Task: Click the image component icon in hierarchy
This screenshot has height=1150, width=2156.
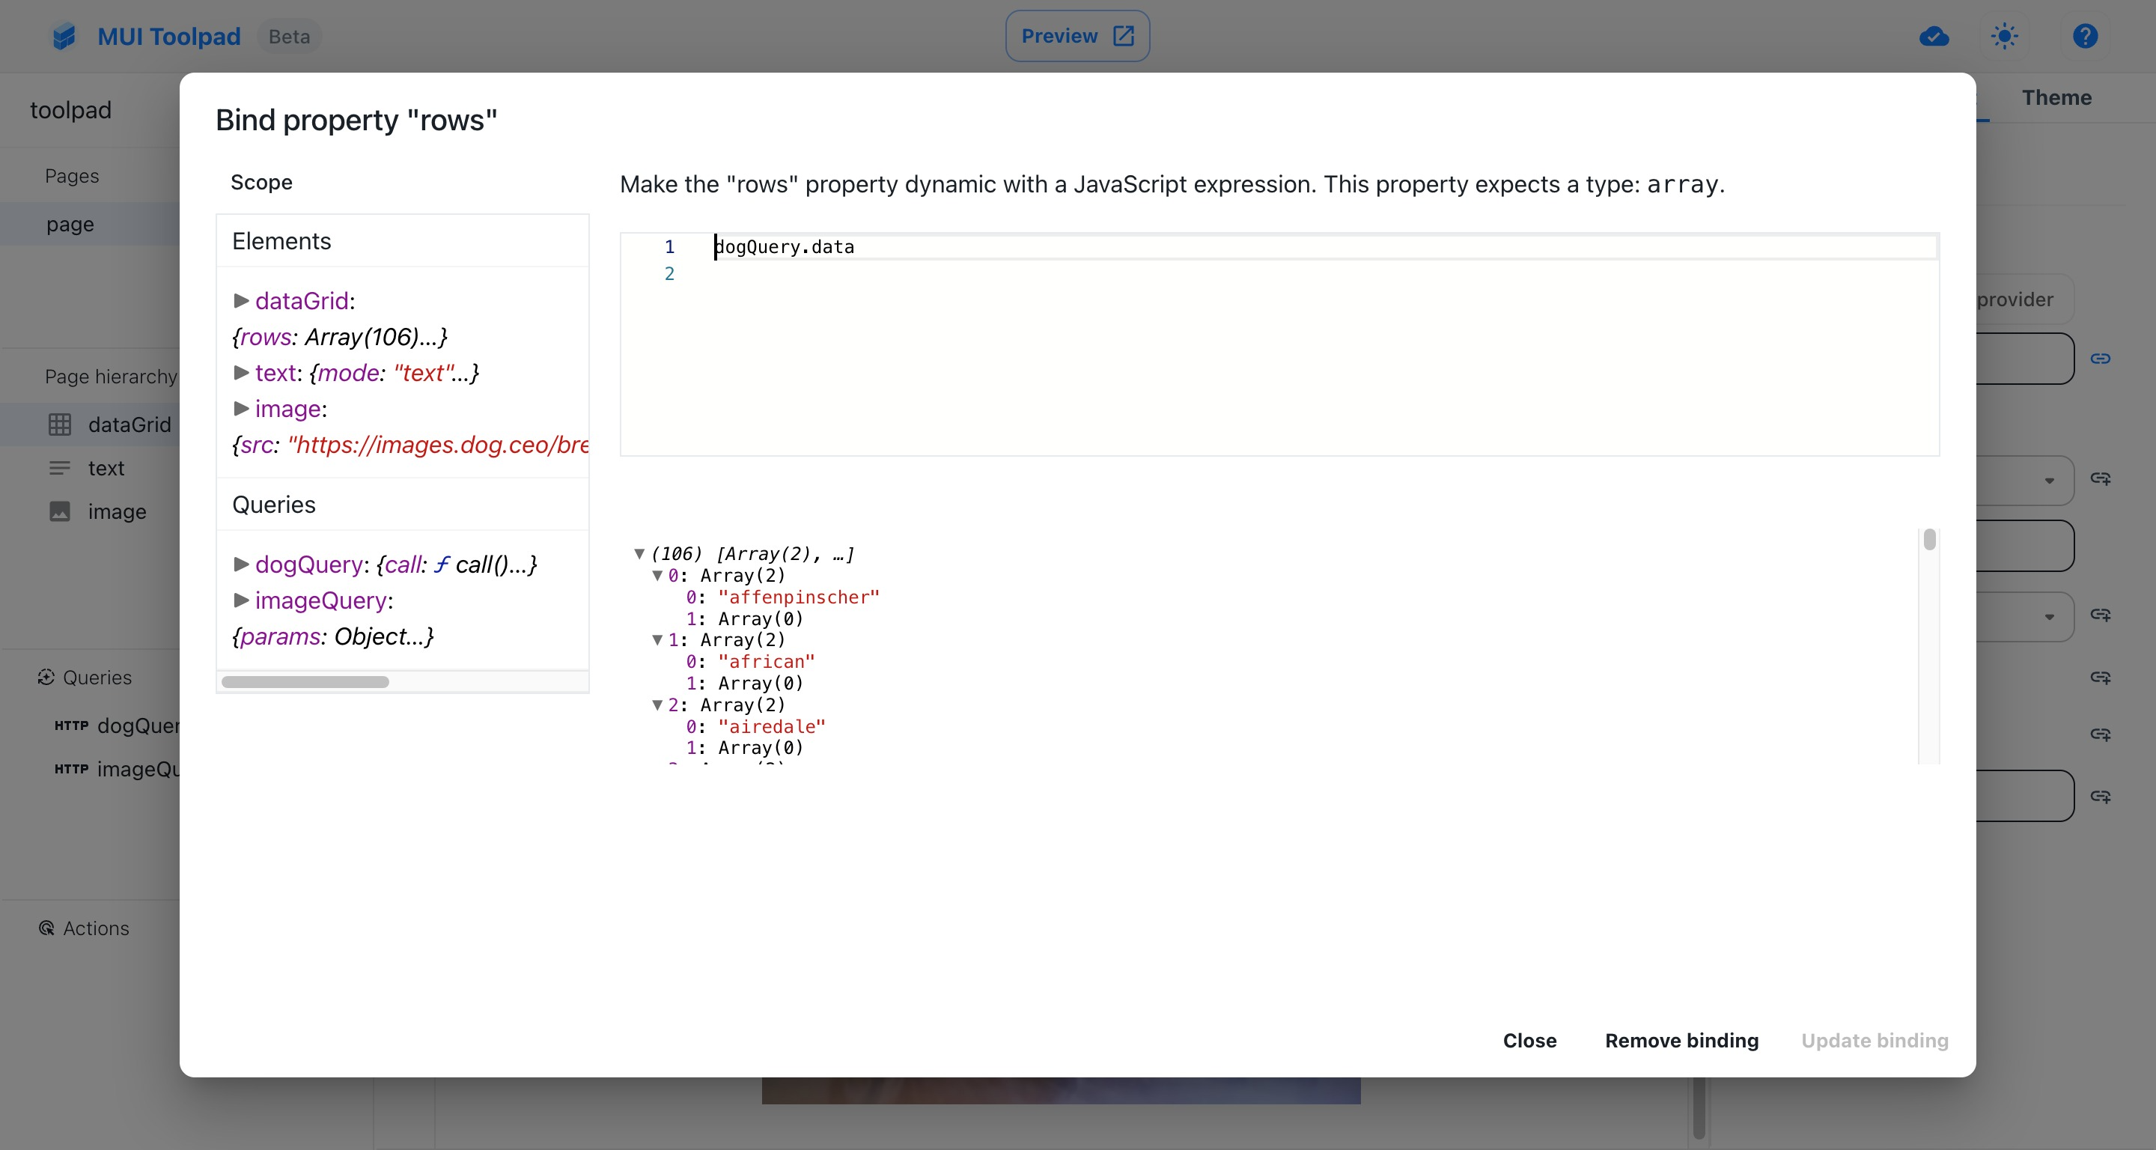Action: click(x=58, y=511)
